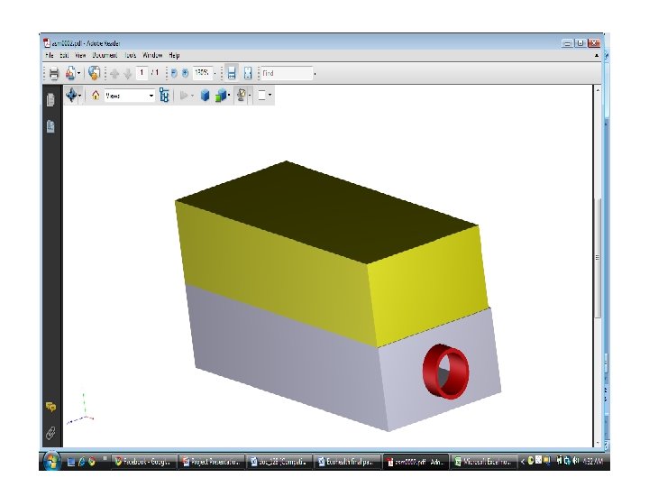The width and height of the screenshot is (649, 487).
Task: Click the volume tray icon
Action: click(x=576, y=461)
